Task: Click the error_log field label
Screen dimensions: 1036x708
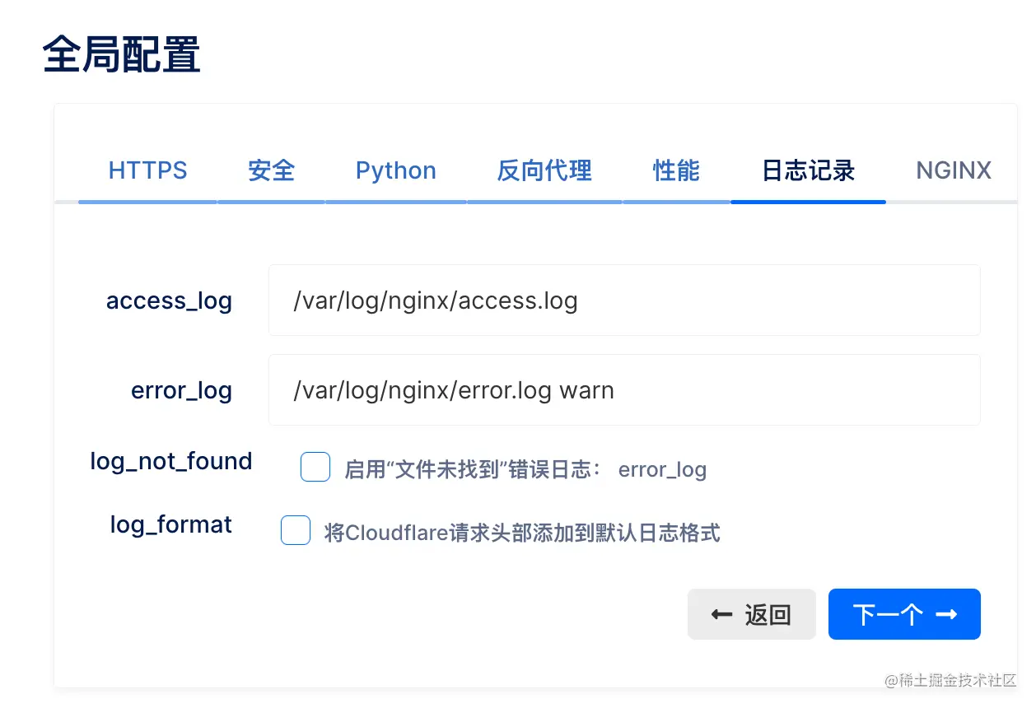Action: 181,391
